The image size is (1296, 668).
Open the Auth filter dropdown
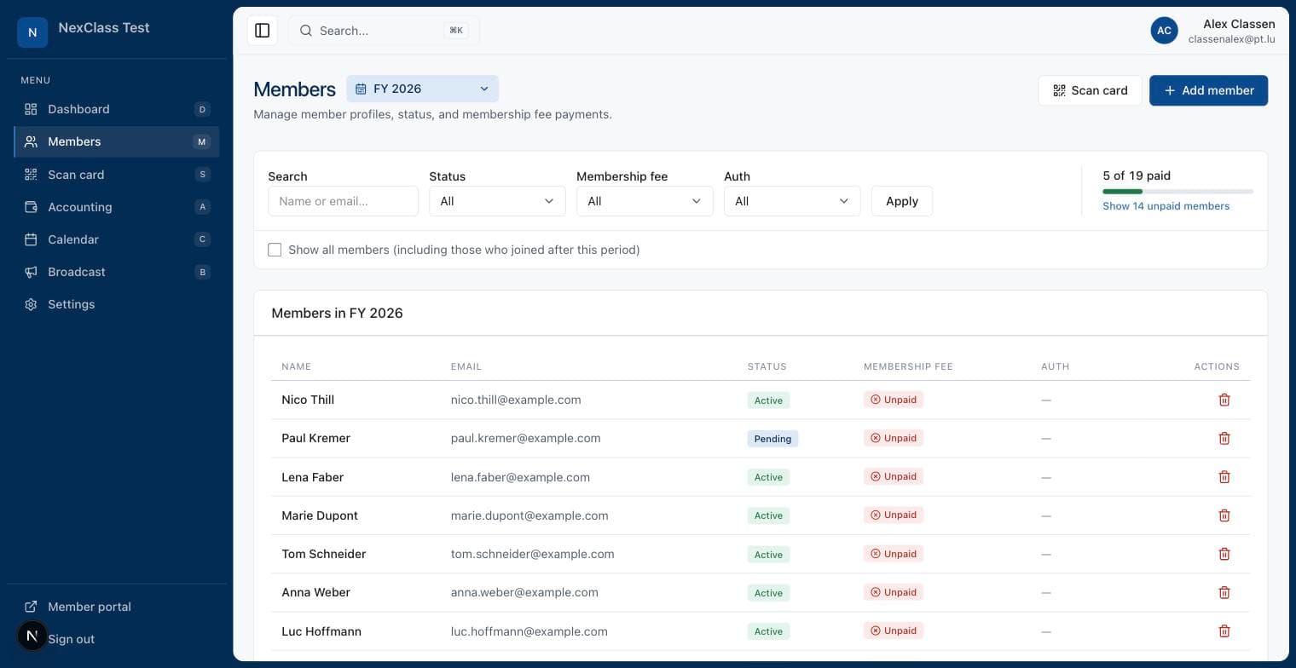pos(792,201)
